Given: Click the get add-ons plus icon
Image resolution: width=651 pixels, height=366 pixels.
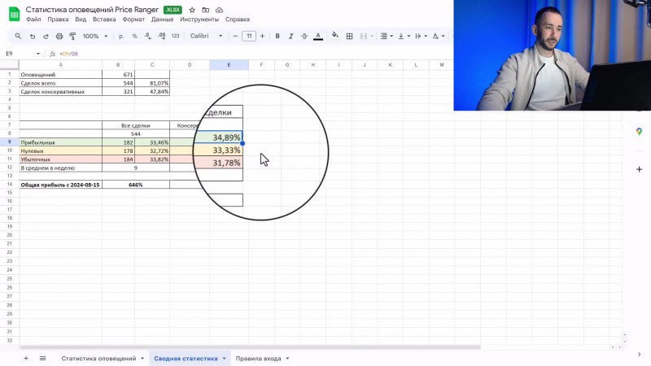Looking at the screenshot, I should pos(639,169).
